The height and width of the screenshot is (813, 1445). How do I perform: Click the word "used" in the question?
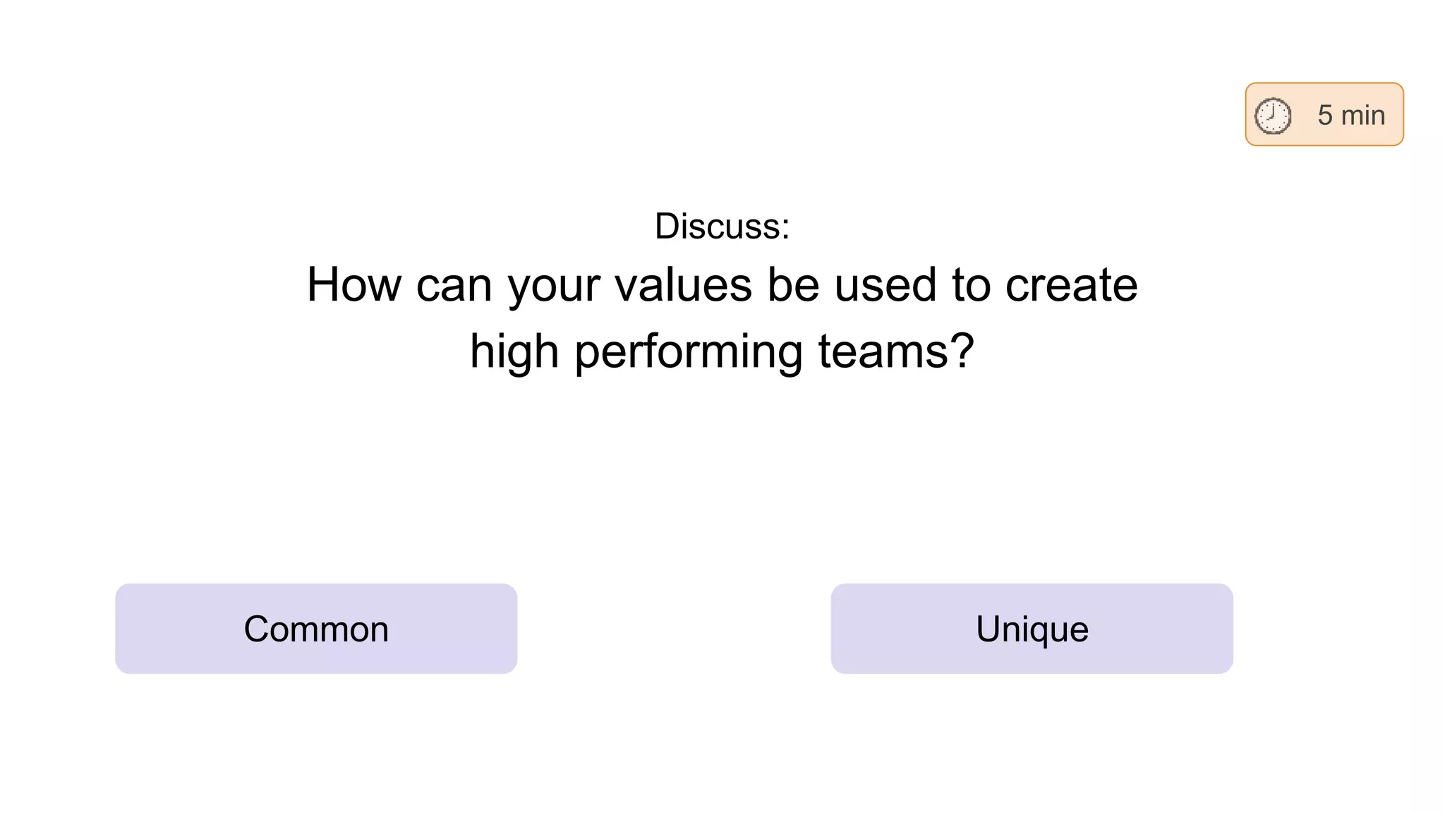click(885, 285)
